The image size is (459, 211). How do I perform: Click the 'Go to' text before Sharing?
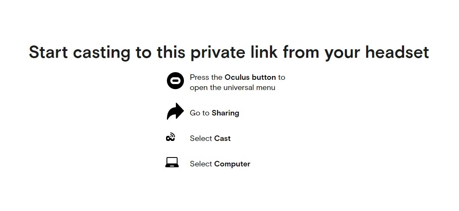pos(200,113)
